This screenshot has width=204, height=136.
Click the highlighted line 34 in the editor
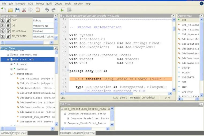coord(120,79)
